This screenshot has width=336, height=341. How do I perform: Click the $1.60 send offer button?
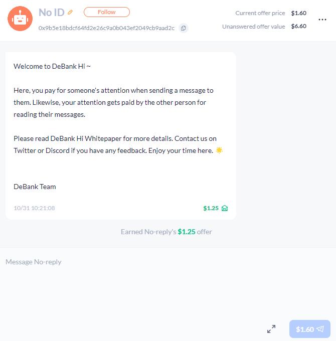click(x=309, y=329)
